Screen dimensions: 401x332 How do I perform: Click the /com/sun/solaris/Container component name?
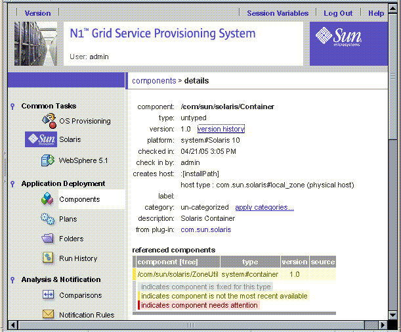(x=227, y=107)
